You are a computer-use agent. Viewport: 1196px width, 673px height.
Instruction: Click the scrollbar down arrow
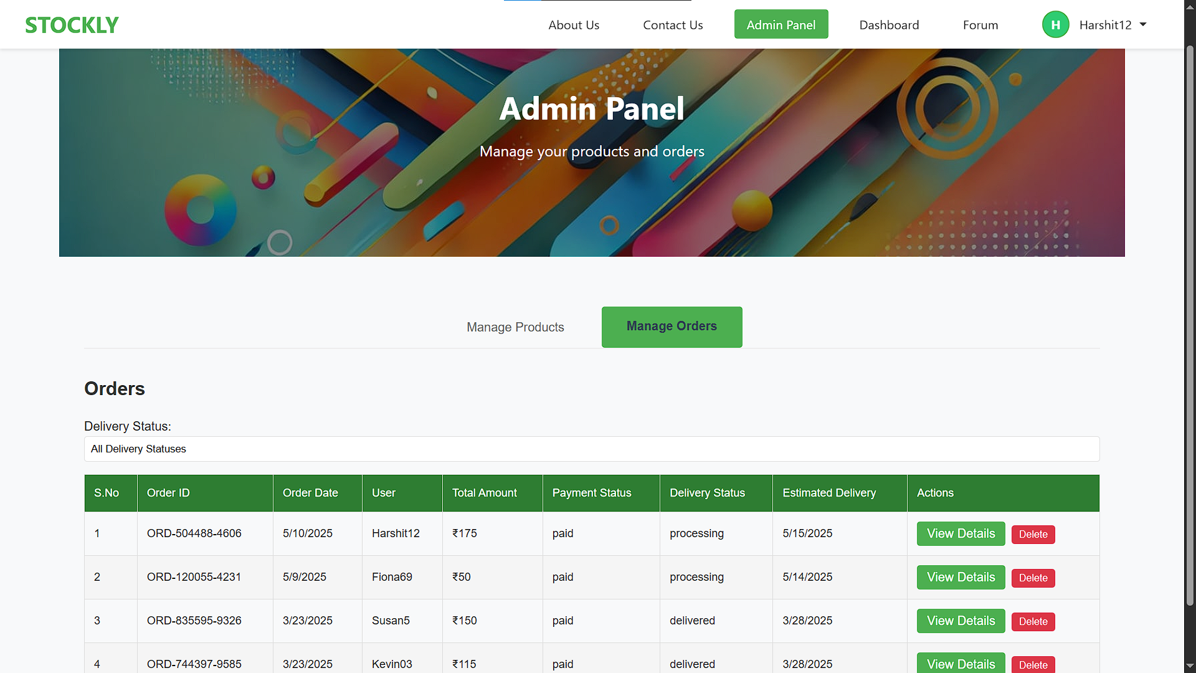pyautogui.click(x=1190, y=666)
